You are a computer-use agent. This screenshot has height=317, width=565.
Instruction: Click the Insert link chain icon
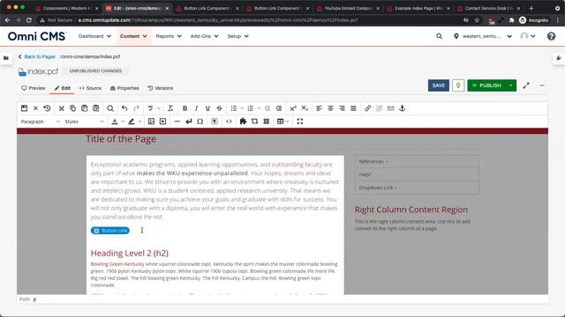click(367, 108)
